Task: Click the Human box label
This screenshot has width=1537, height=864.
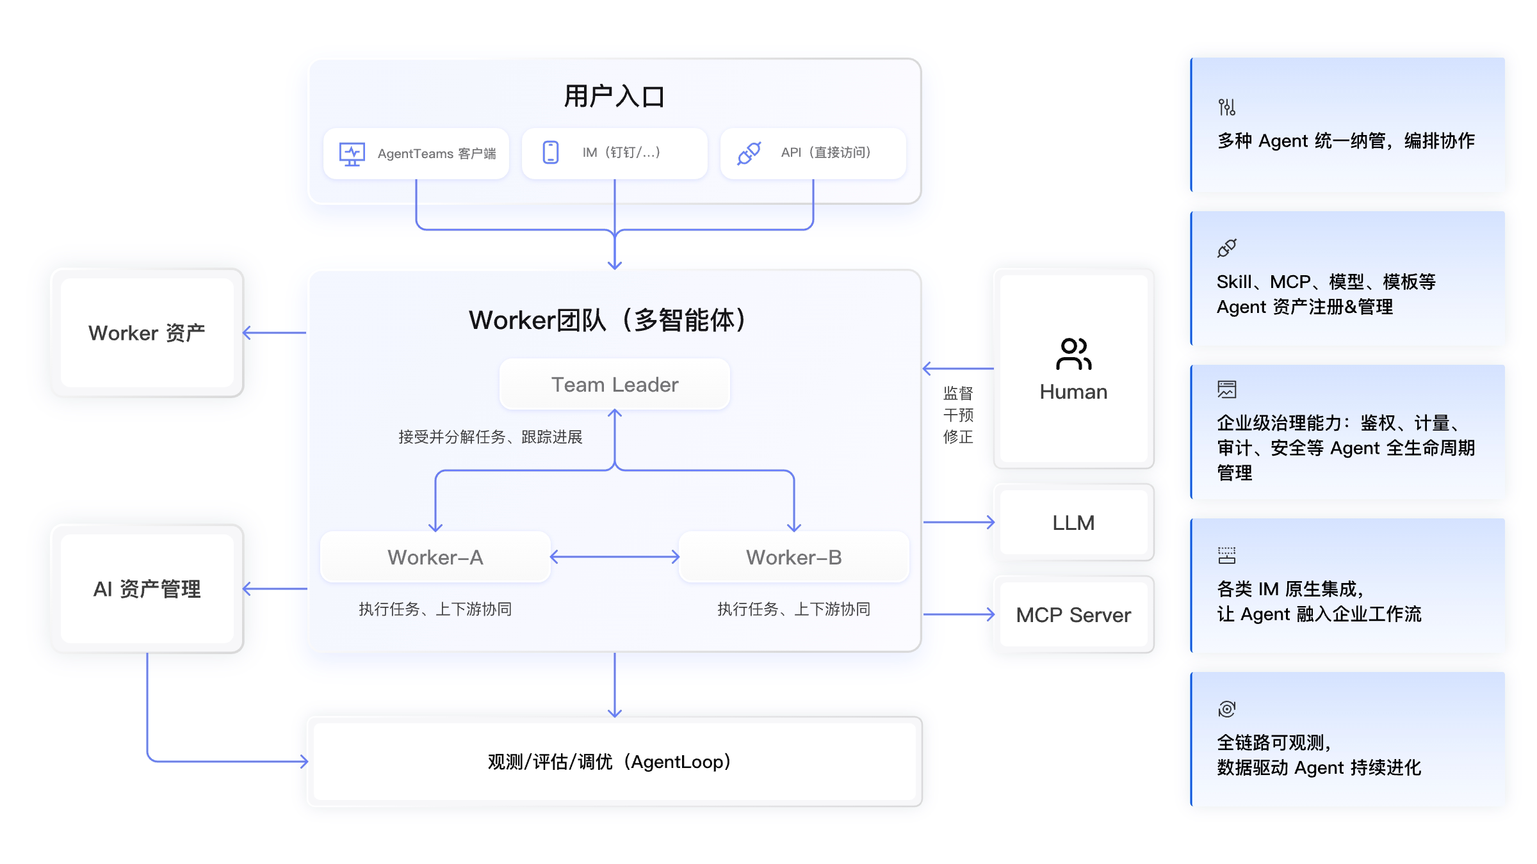Action: [x=1073, y=392]
